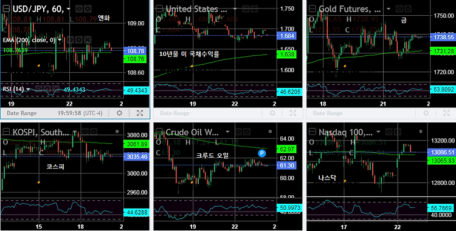
Task: Collapse Gold Futures chart legend box
Action: (x=312, y=8)
